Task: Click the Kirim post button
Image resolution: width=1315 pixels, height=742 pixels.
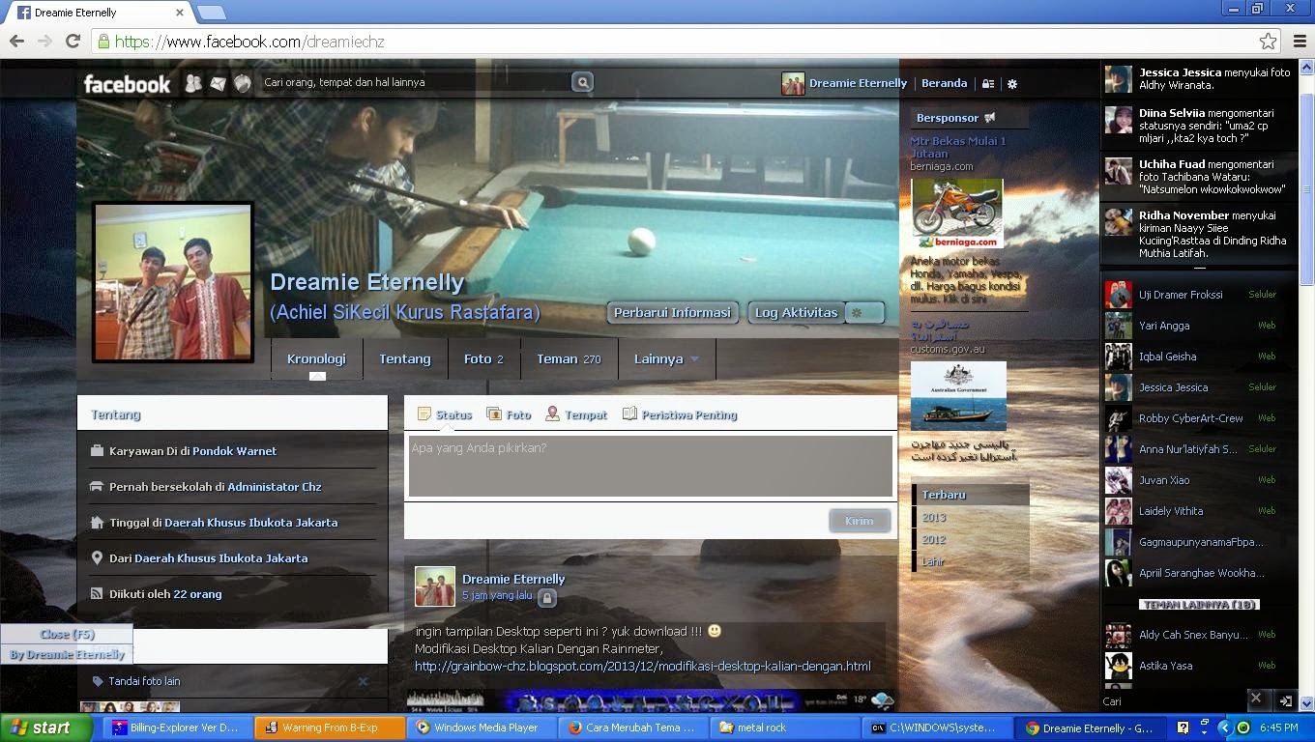Action: point(859,521)
